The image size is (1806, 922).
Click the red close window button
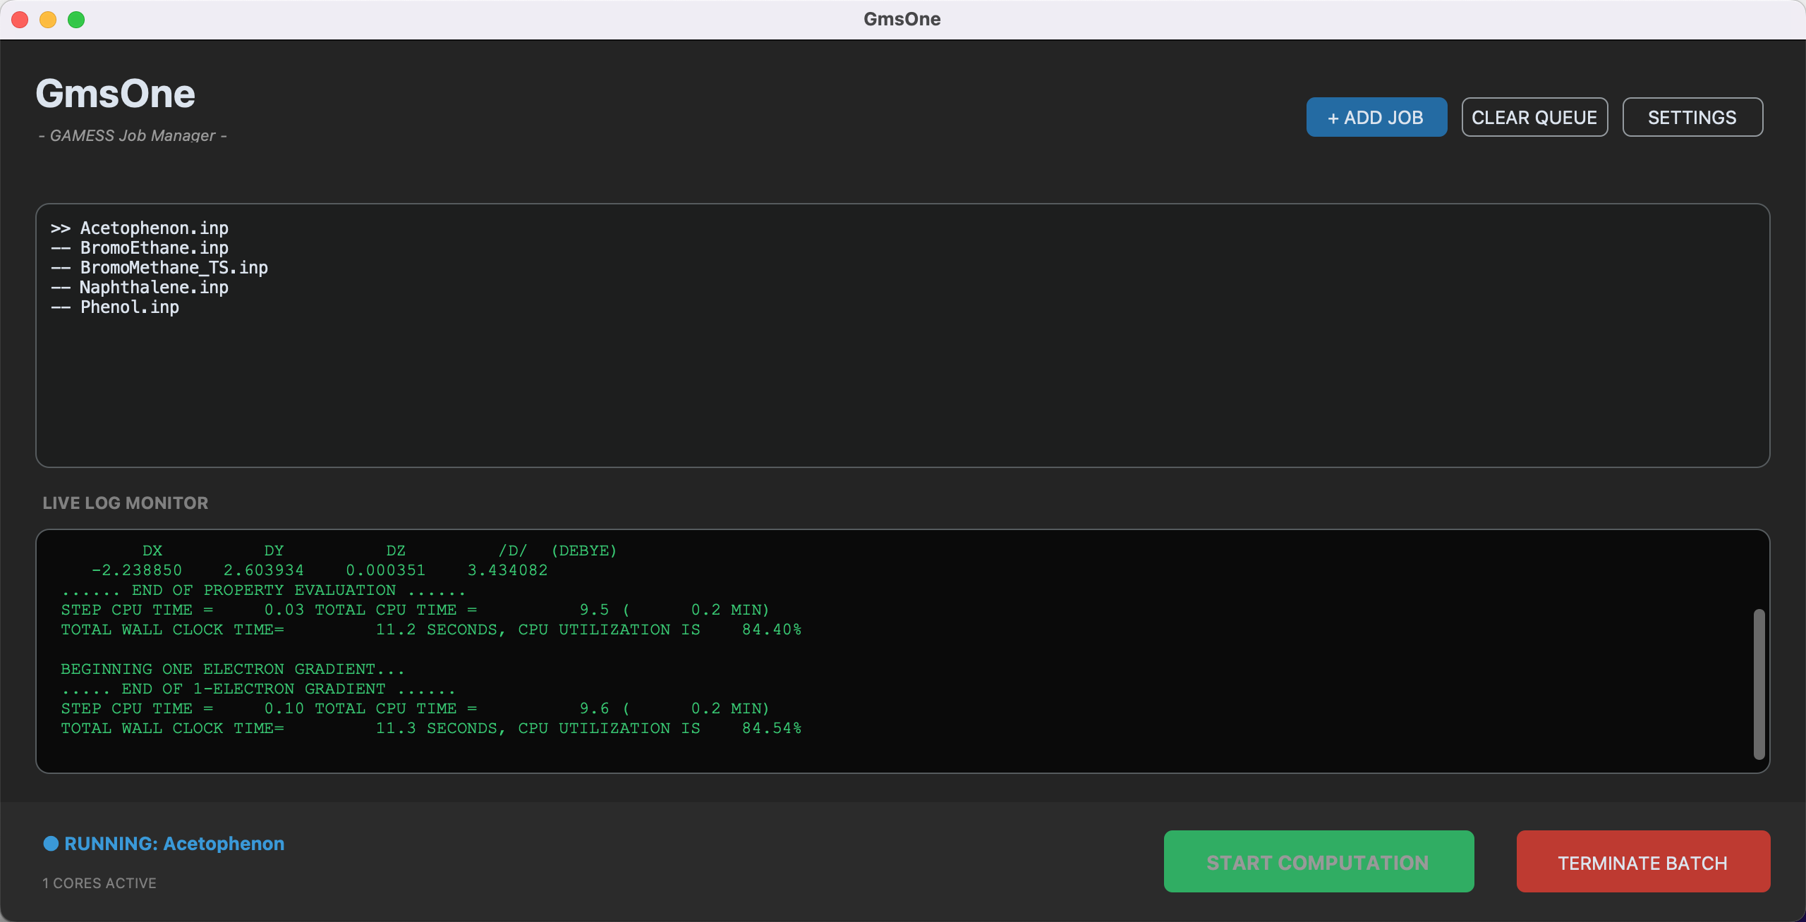coord(20,20)
